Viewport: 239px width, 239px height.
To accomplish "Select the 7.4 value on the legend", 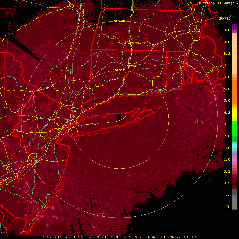I will [x=227, y=65].
